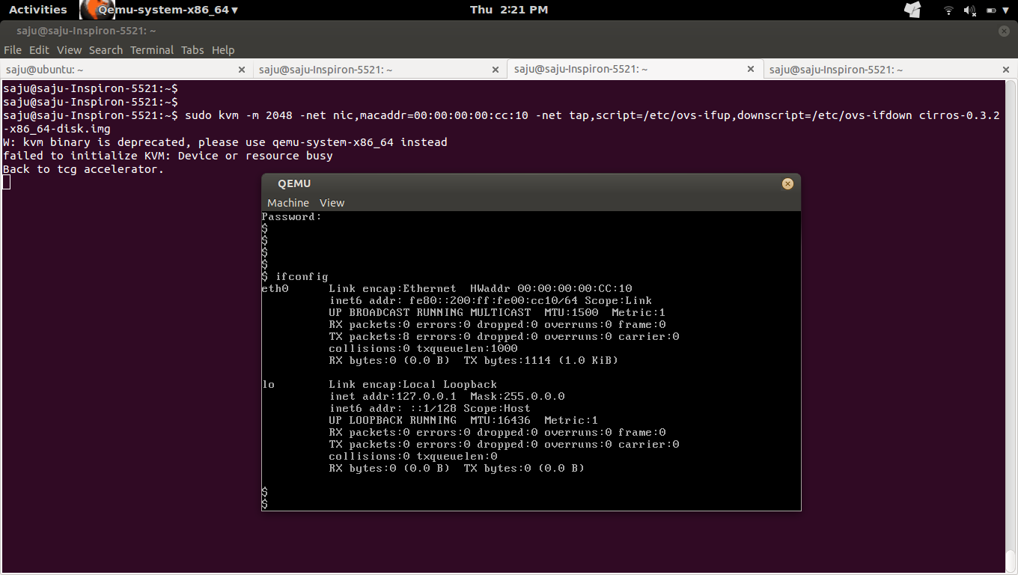1018x575 pixels.
Task: Close the second saju@saju-Inspiron-5521 tab
Action: tap(495, 68)
